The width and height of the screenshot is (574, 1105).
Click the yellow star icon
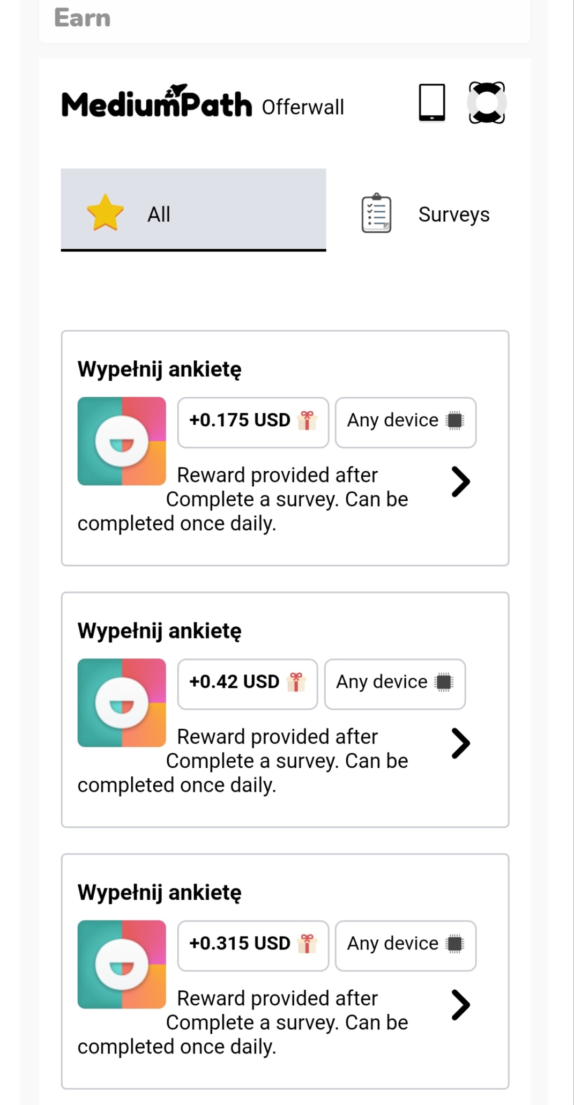(105, 213)
